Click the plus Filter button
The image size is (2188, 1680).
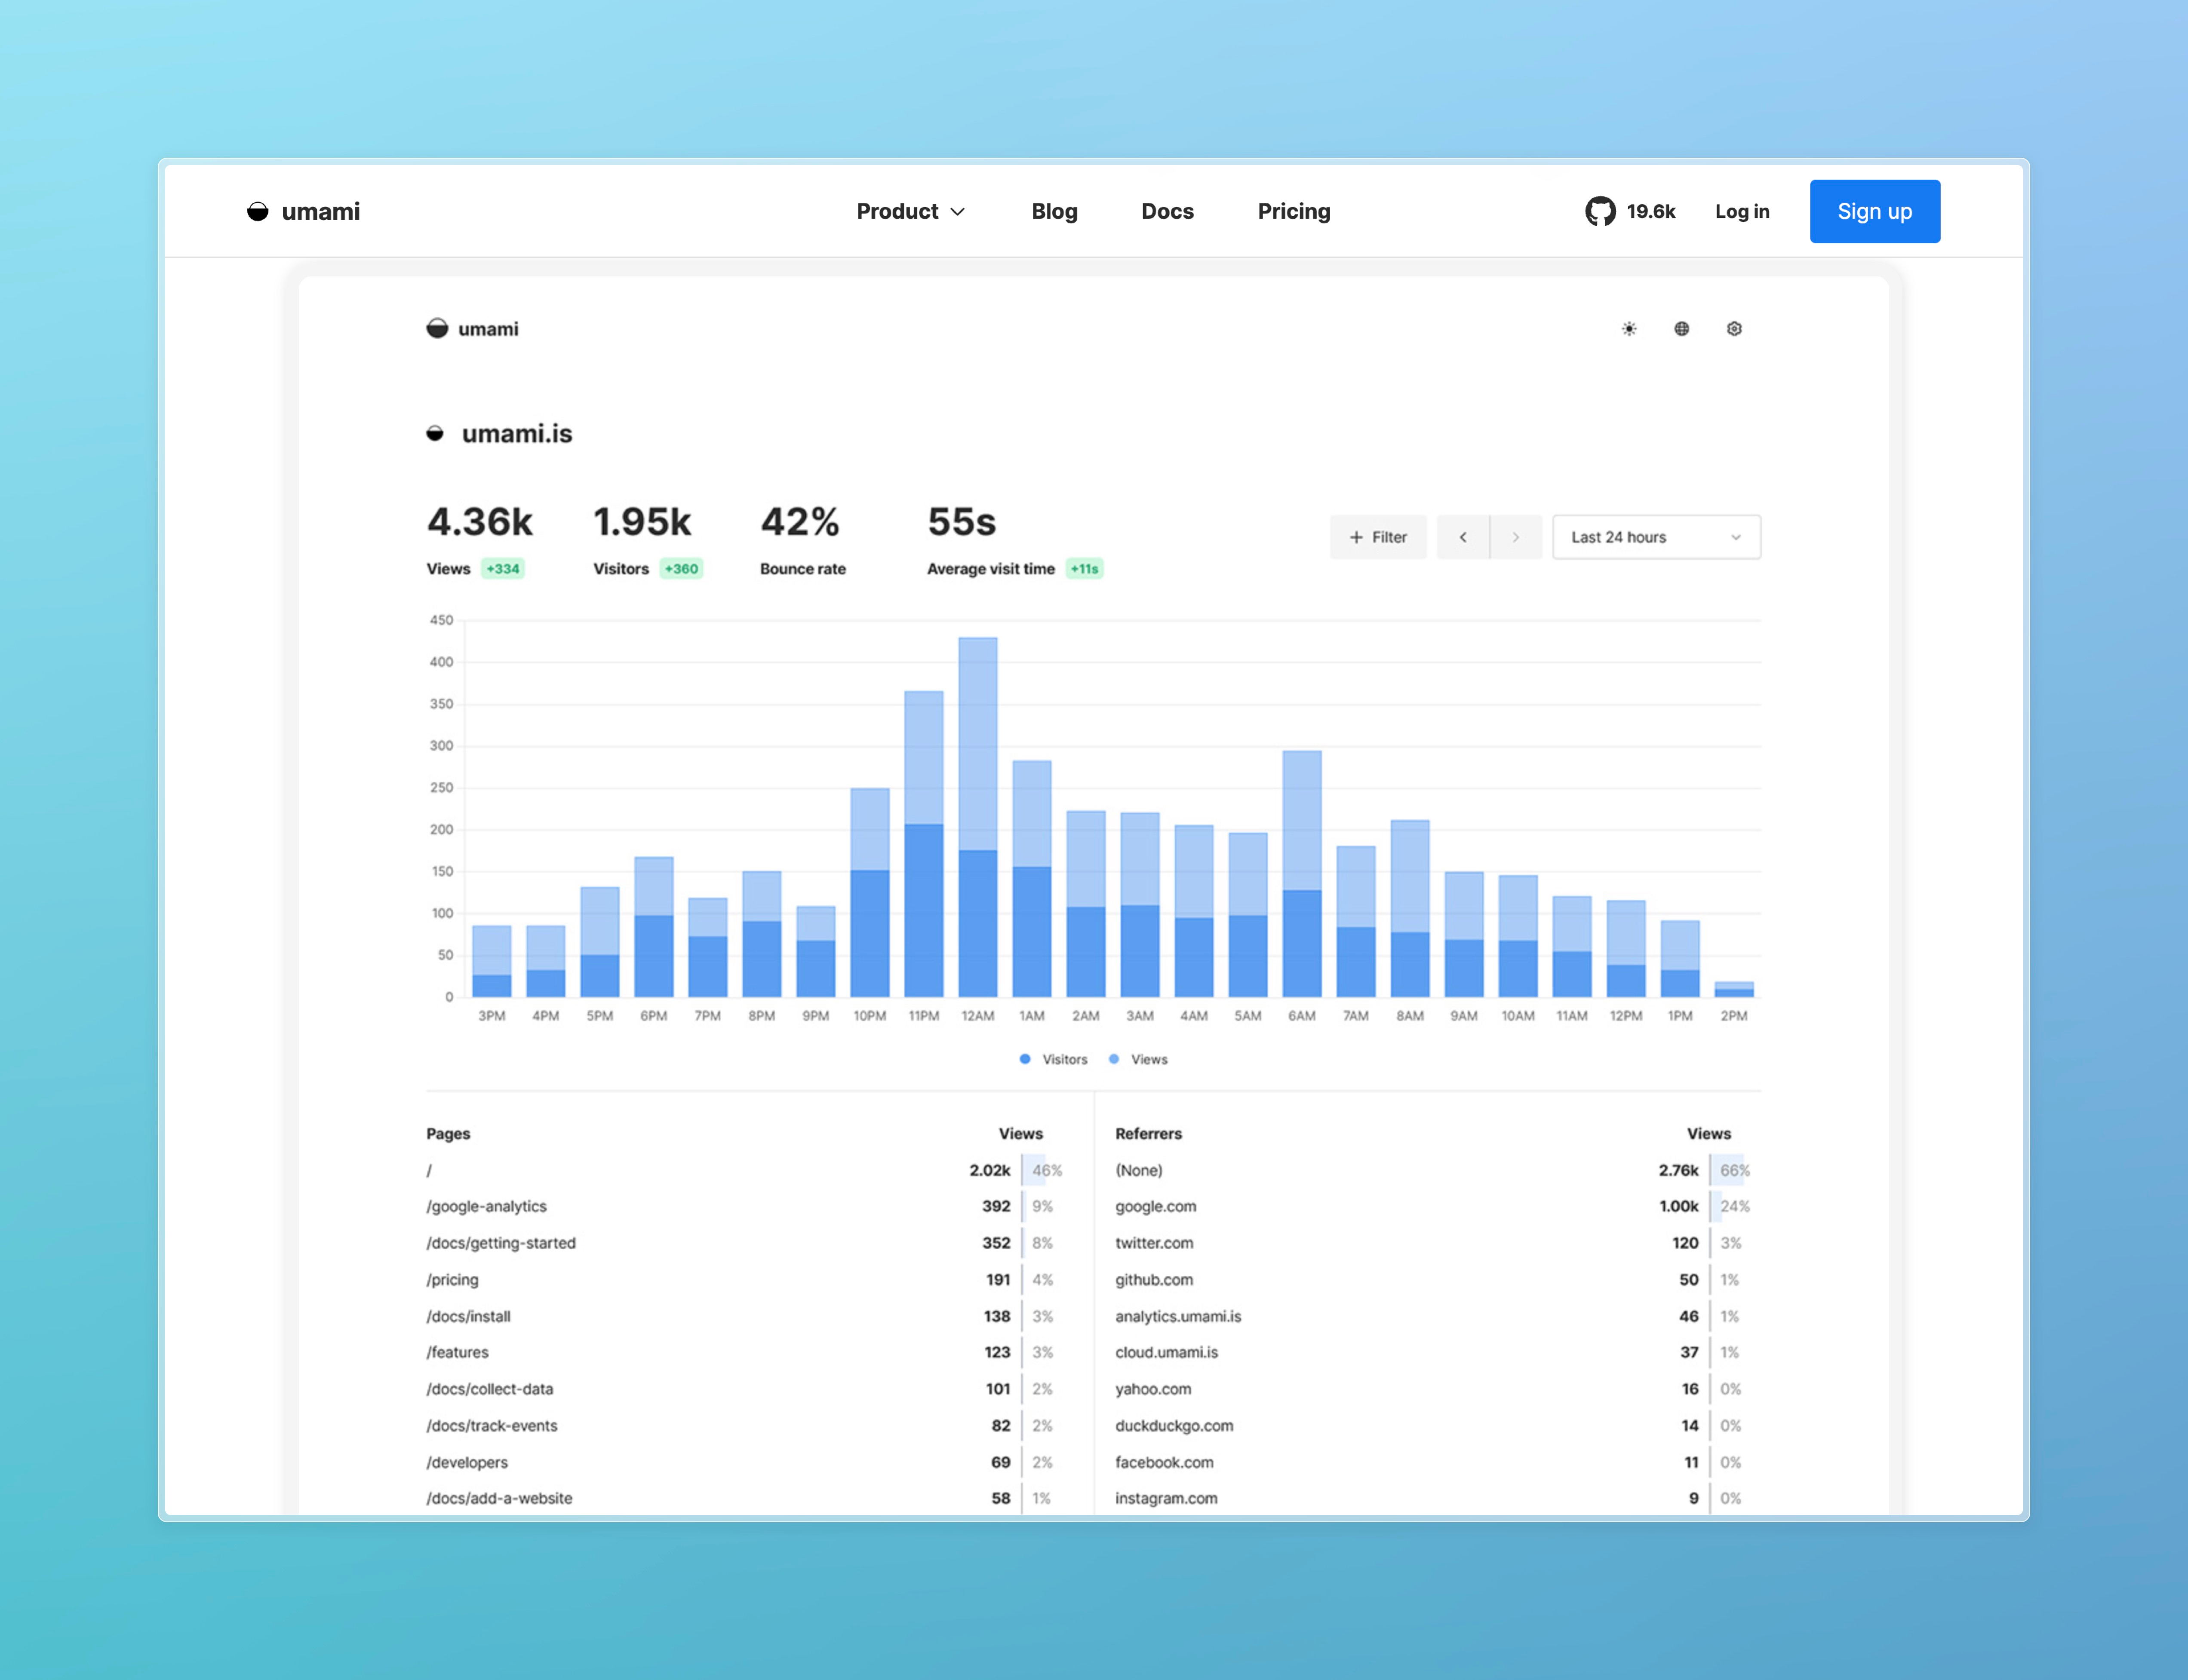pos(1378,537)
